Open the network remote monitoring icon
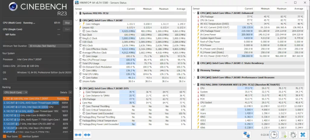310x140 pixels. [246, 135]
